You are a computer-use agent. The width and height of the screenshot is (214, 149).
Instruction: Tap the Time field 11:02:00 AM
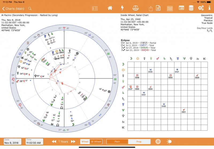click(35, 142)
